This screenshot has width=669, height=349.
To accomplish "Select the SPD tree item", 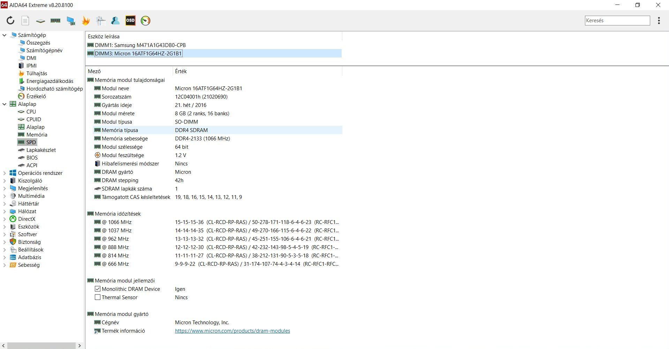I will tap(31, 142).
